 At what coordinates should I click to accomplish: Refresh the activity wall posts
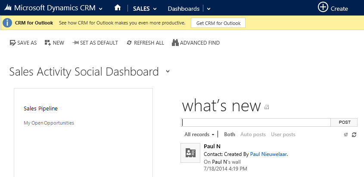tap(354, 135)
